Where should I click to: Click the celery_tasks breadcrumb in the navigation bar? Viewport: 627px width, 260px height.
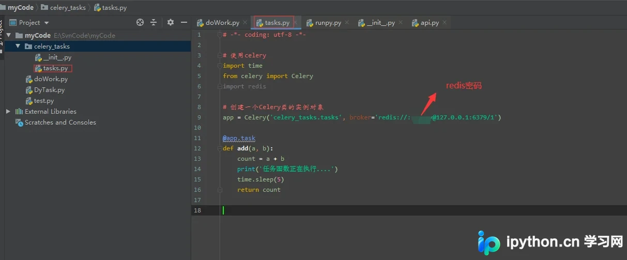63,8
